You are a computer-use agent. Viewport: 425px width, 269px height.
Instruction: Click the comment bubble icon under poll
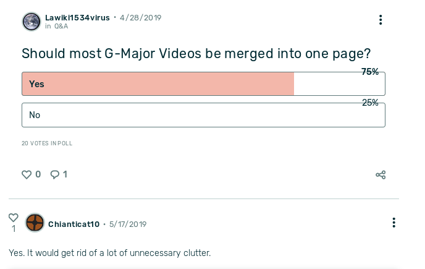click(x=55, y=175)
